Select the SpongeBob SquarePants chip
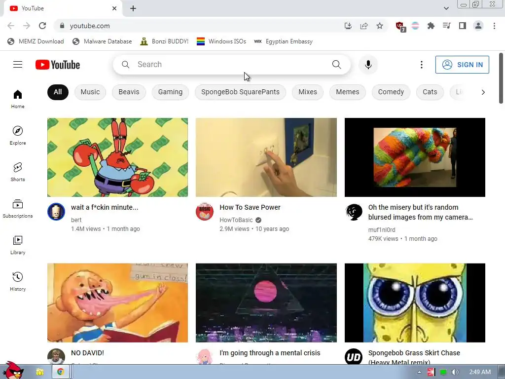 240,92
